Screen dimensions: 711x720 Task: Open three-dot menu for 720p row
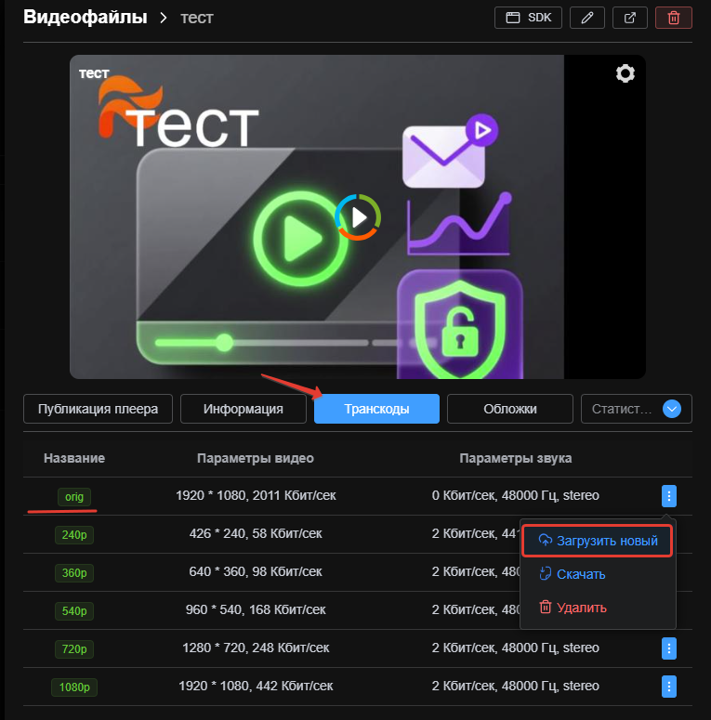(x=669, y=648)
